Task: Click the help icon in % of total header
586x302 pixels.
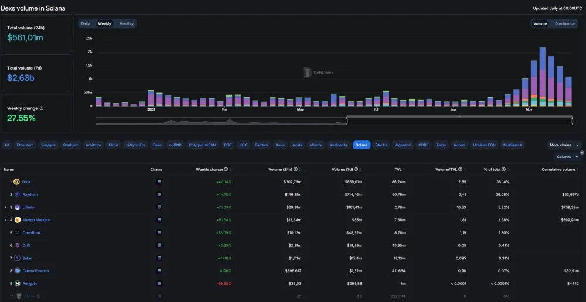Action: [503, 170]
